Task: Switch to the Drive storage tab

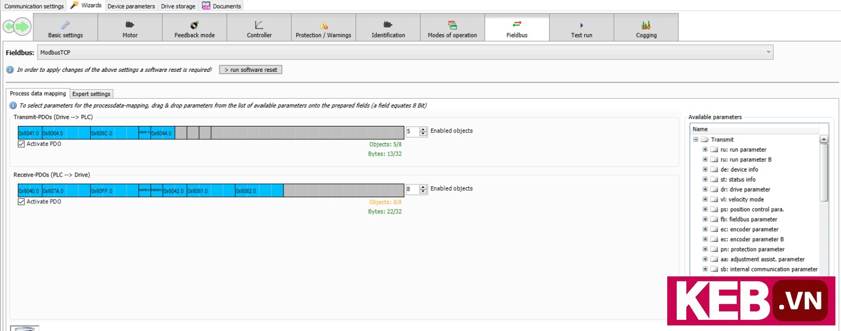Action: tap(178, 6)
